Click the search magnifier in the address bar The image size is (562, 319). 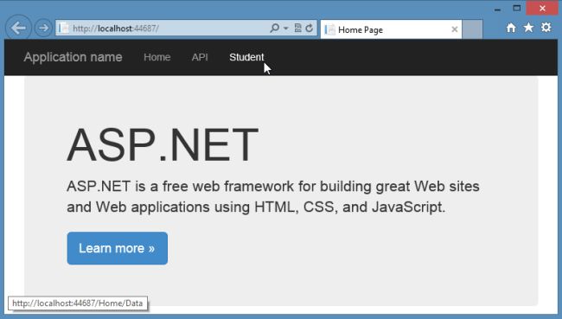[x=275, y=28]
